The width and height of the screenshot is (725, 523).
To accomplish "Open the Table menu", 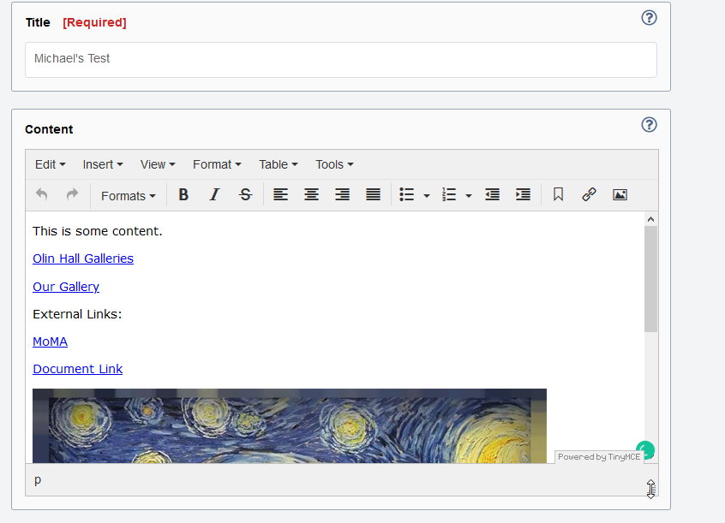I will coord(279,164).
